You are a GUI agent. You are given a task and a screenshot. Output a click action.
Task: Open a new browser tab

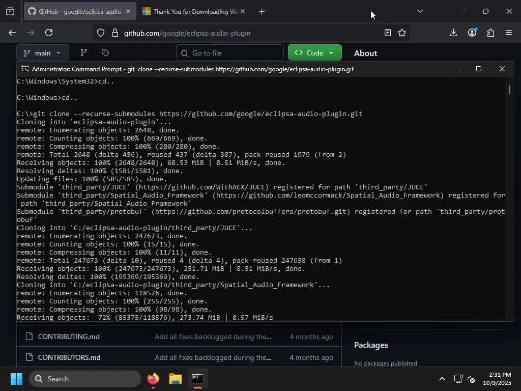pyautogui.click(x=262, y=12)
